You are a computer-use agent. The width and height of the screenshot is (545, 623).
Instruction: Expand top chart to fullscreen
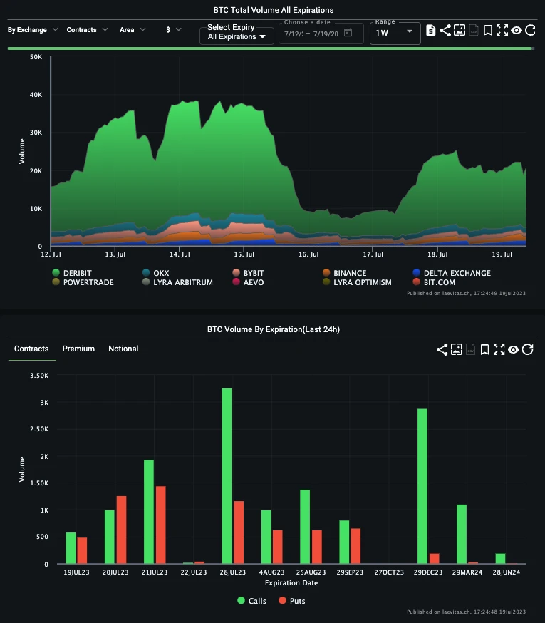tap(502, 30)
